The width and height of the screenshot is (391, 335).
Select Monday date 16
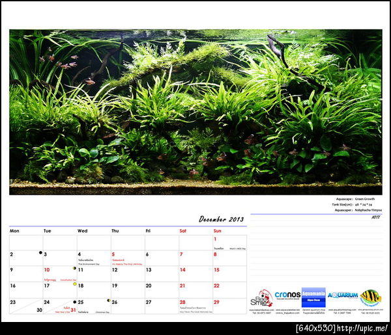(13, 286)
